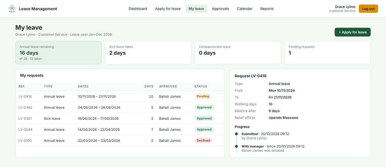This screenshot has width=386, height=167.
Task: Click the Log out button
Action: point(368,9)
